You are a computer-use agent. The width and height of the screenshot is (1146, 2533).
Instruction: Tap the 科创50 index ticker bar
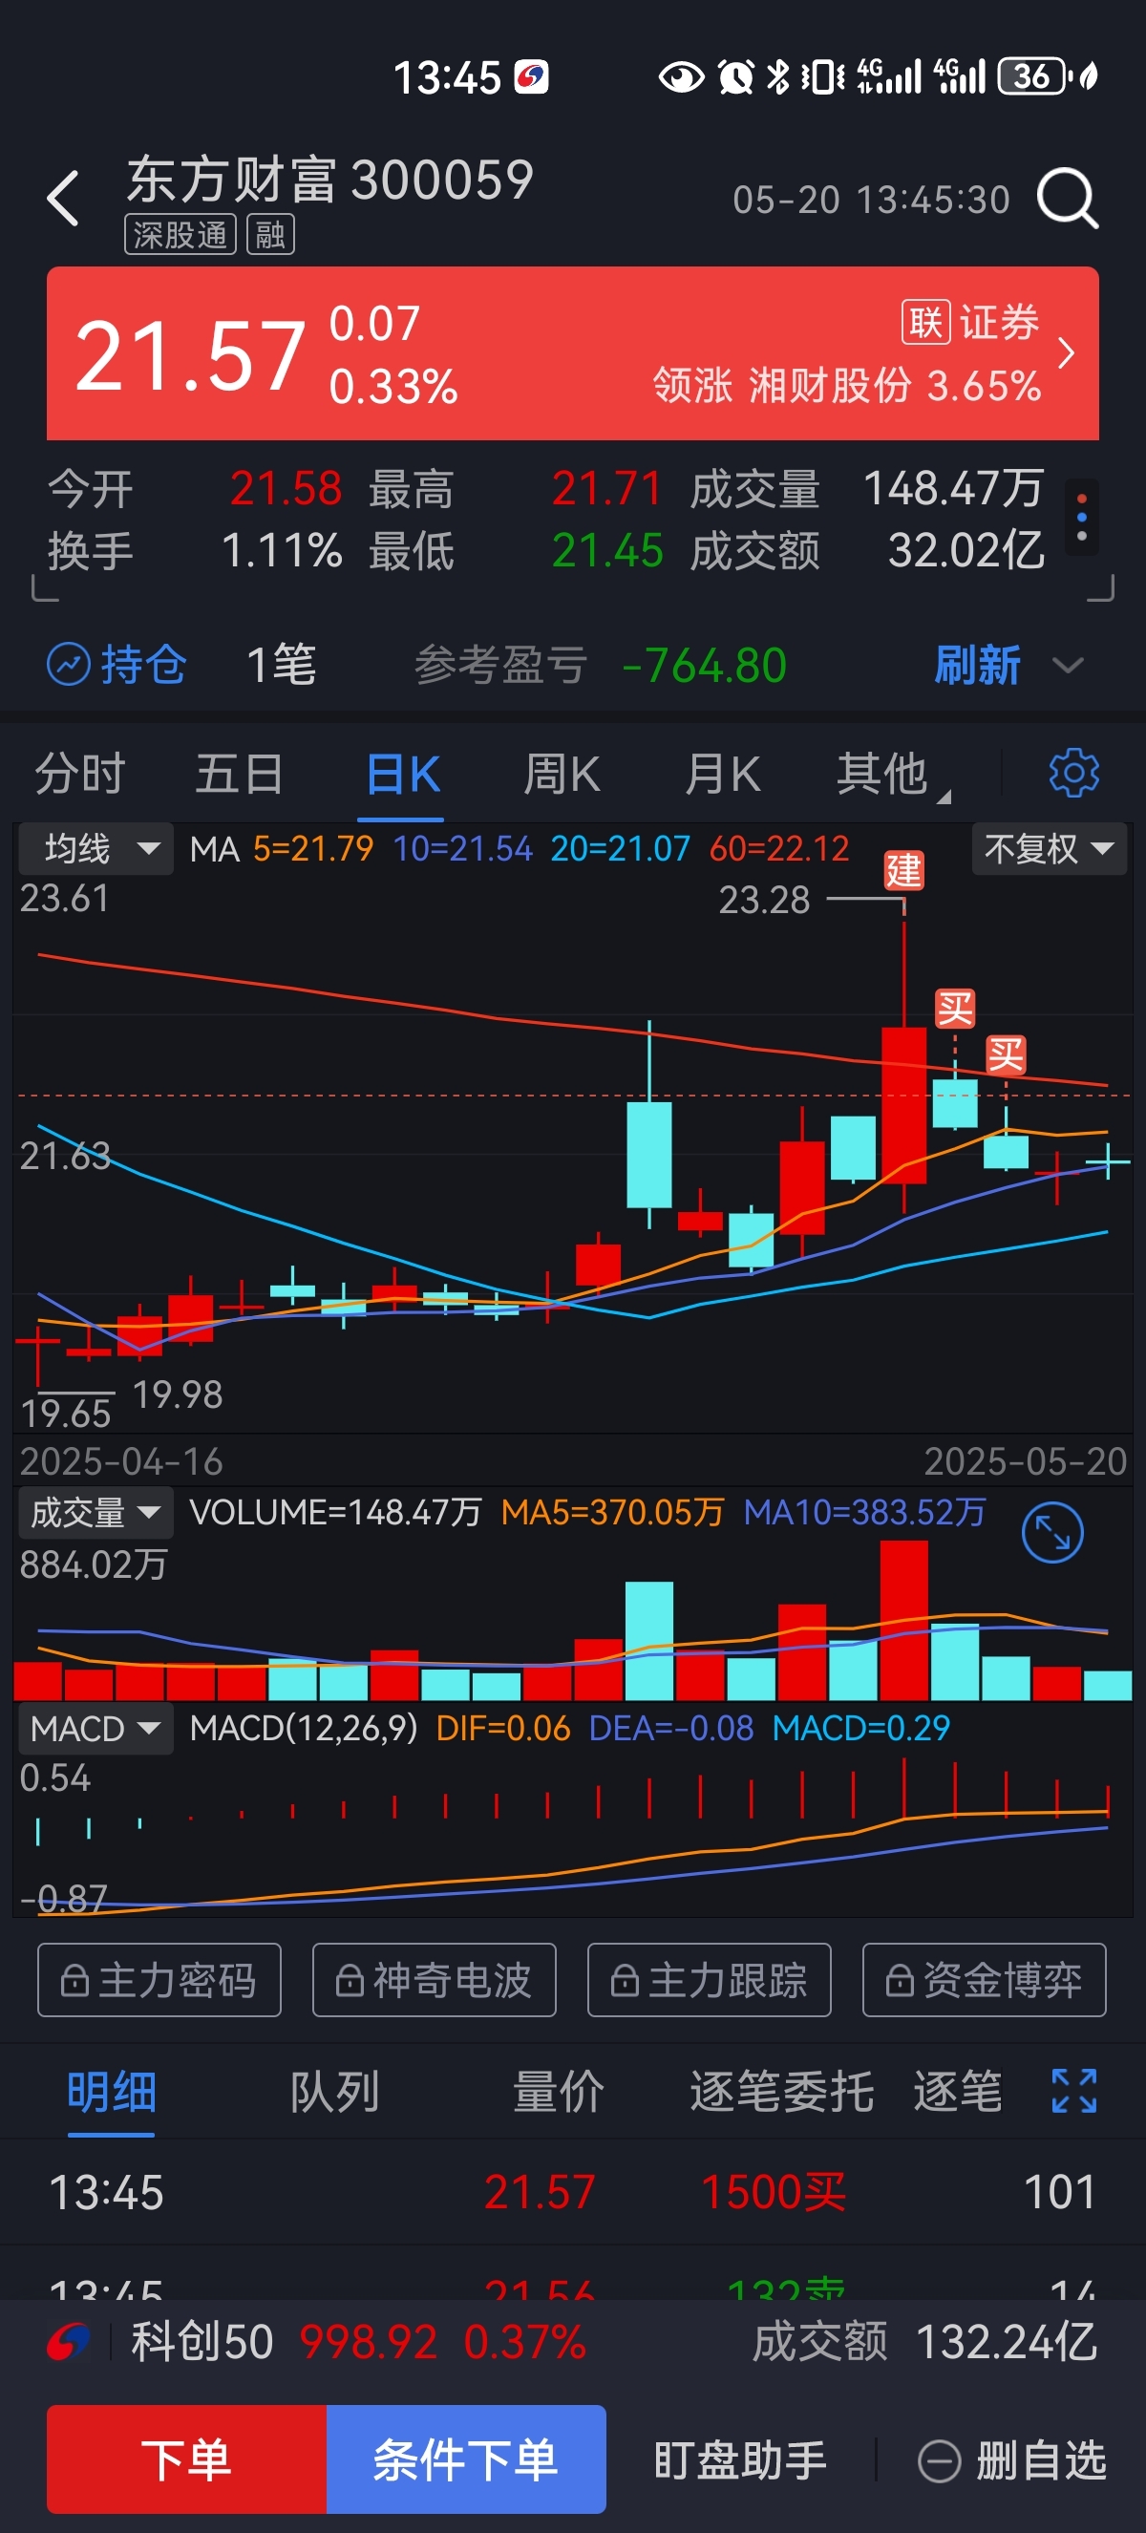(573, 2342)
